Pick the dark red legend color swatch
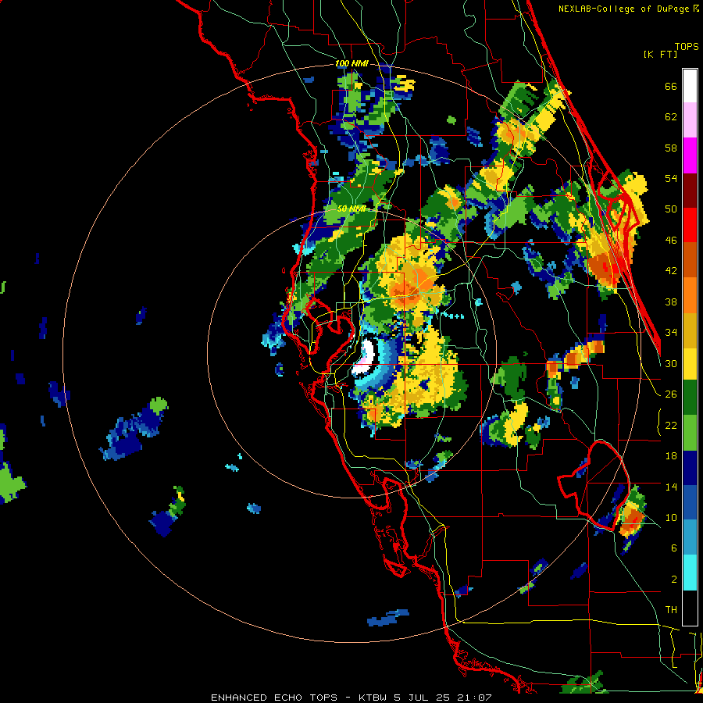 [690, 191]
